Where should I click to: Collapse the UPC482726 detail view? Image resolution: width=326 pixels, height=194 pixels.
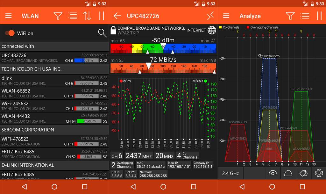(210, 16)
